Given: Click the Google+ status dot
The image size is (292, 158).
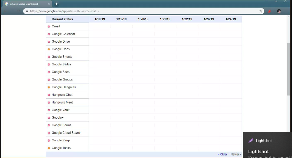Looking at the screenshot, I should 49,118.
